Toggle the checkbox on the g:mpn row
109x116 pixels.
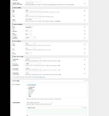coord(85,16)
